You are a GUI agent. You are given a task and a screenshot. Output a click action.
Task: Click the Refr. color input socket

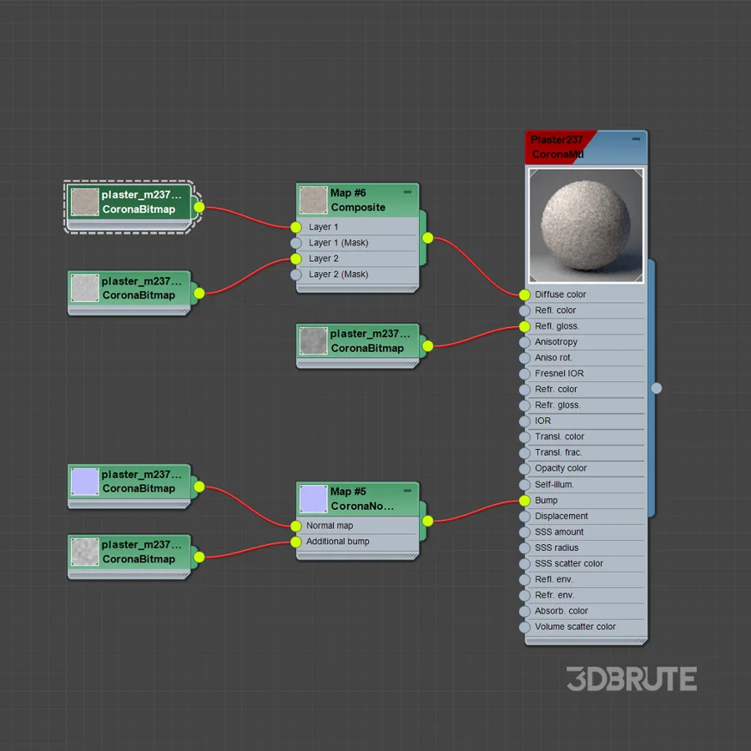(525, 390)
